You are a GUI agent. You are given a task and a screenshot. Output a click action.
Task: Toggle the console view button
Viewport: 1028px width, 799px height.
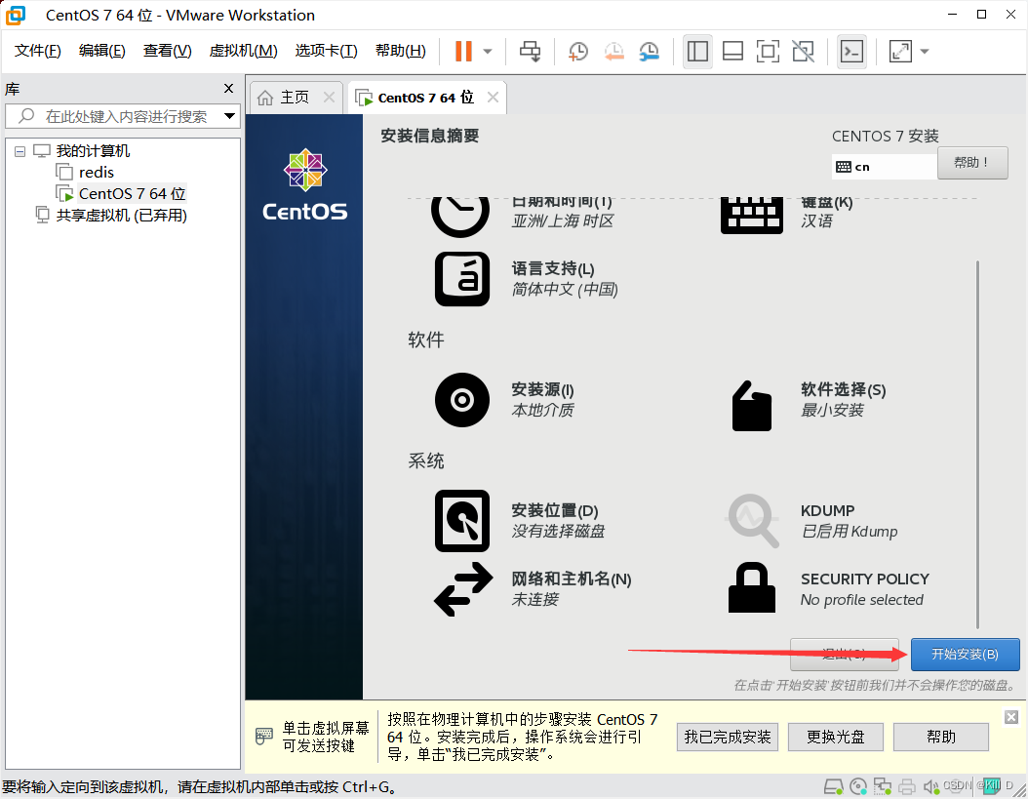click(851, 51)
